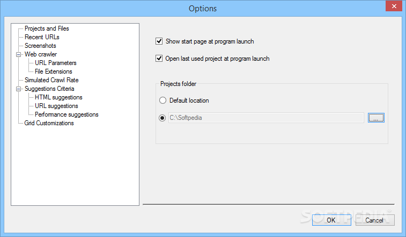Cancel the Options dialog
The image size is (406, 237).
(x=375, y=220)
